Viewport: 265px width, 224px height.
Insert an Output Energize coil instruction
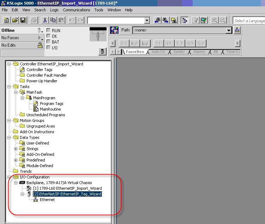180,43
